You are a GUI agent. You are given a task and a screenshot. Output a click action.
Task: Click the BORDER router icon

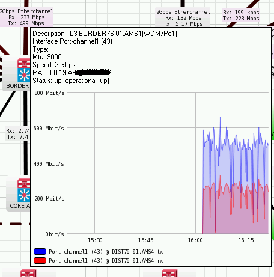click(23, 70)
